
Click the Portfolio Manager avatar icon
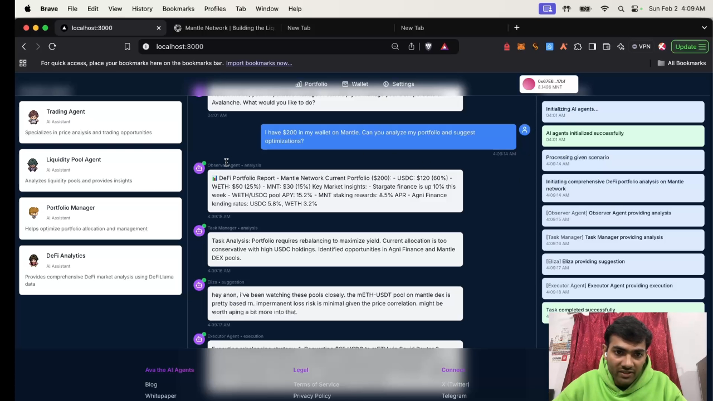pyautogui.click(x=33, y=212)
